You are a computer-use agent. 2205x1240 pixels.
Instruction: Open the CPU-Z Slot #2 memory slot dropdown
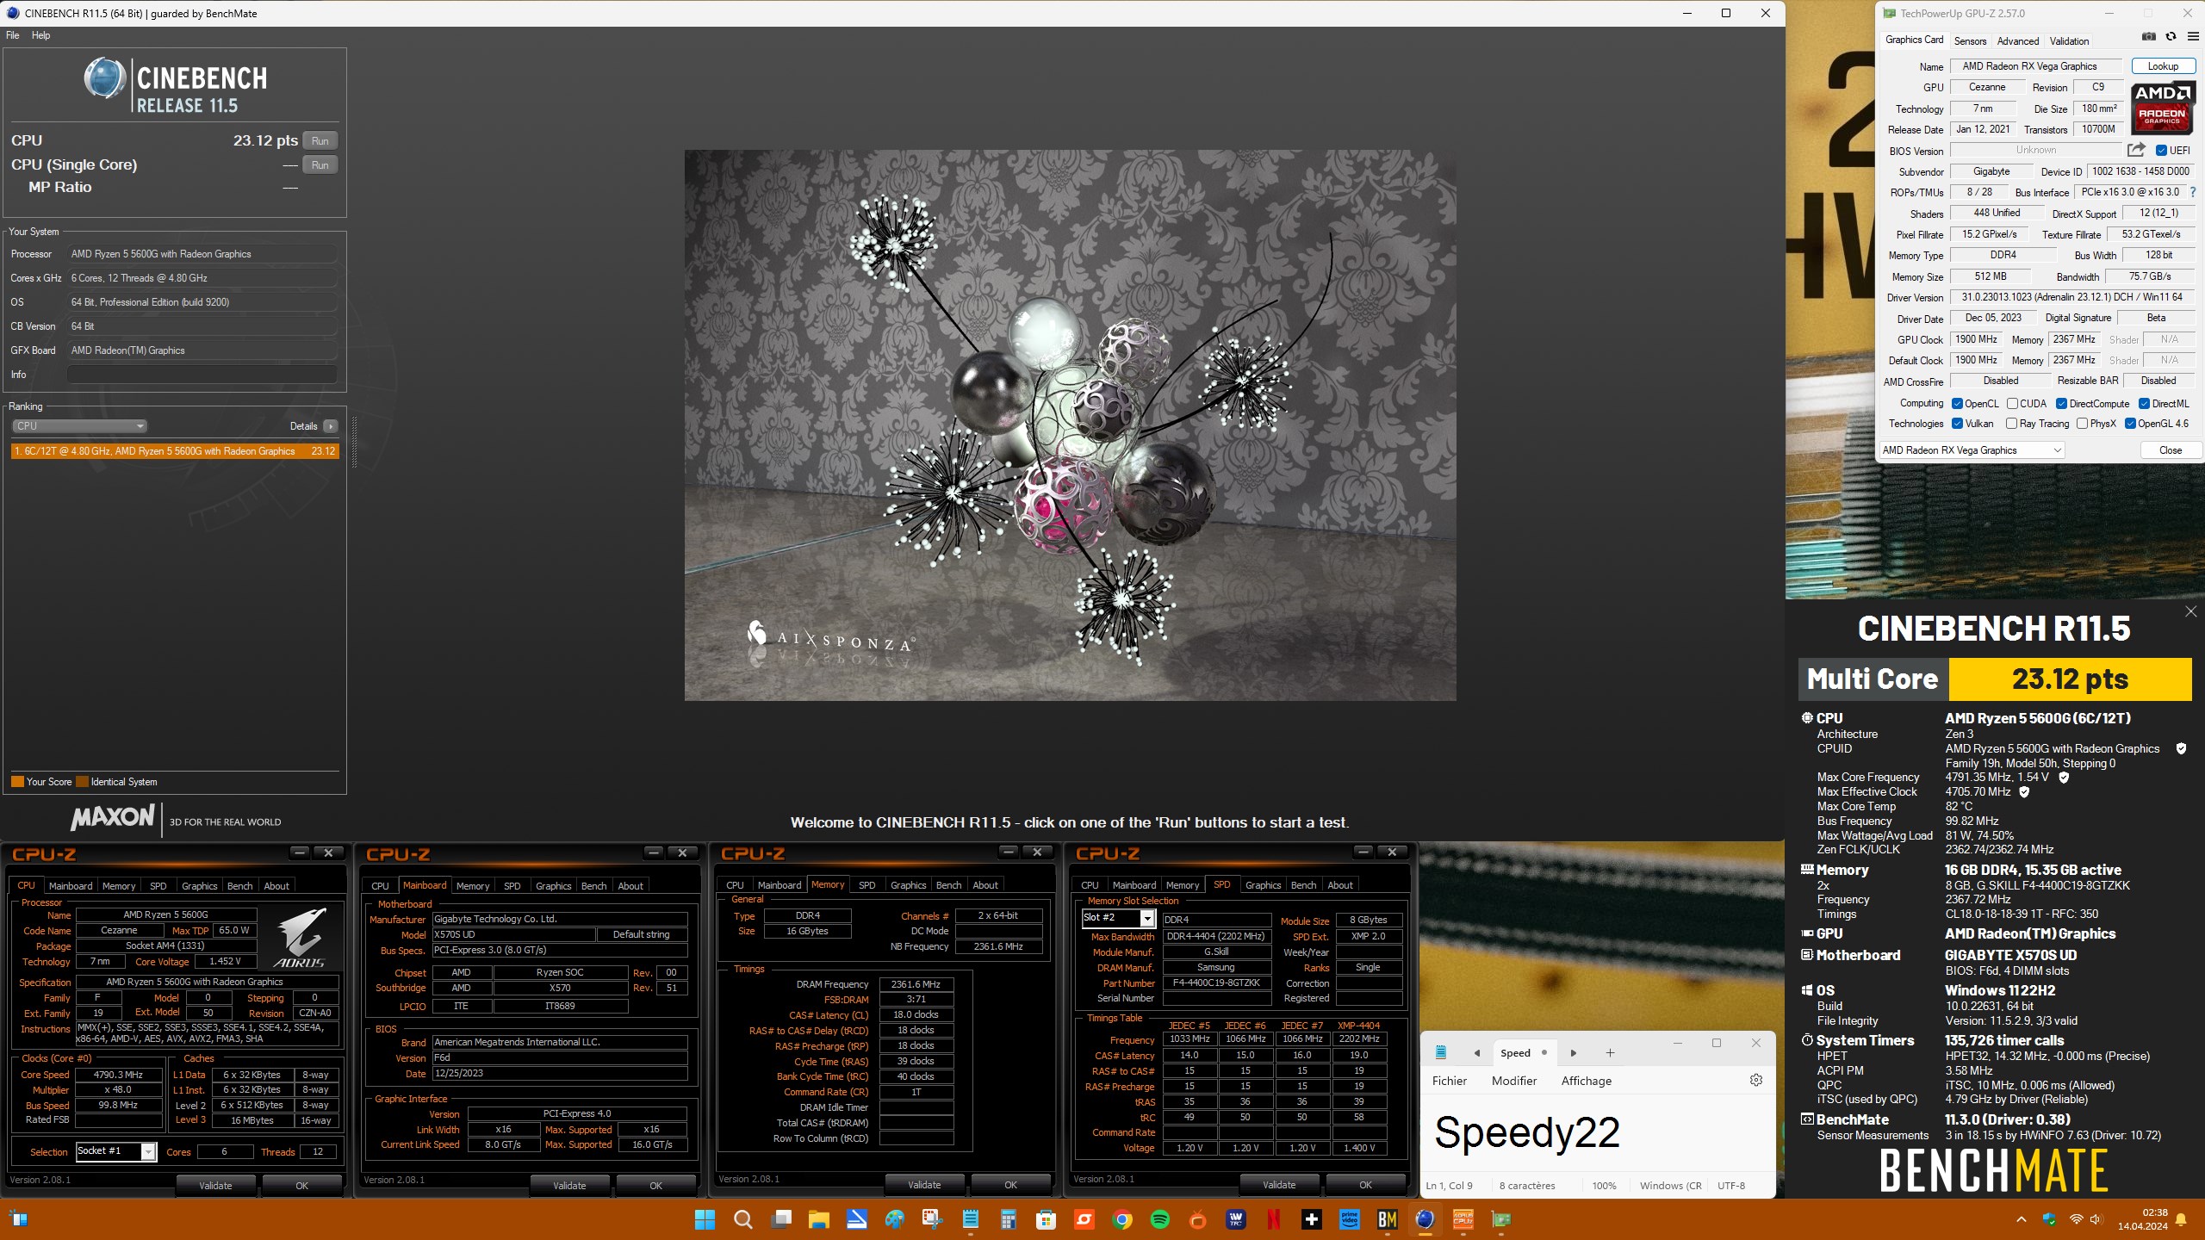click(1118, 918)
